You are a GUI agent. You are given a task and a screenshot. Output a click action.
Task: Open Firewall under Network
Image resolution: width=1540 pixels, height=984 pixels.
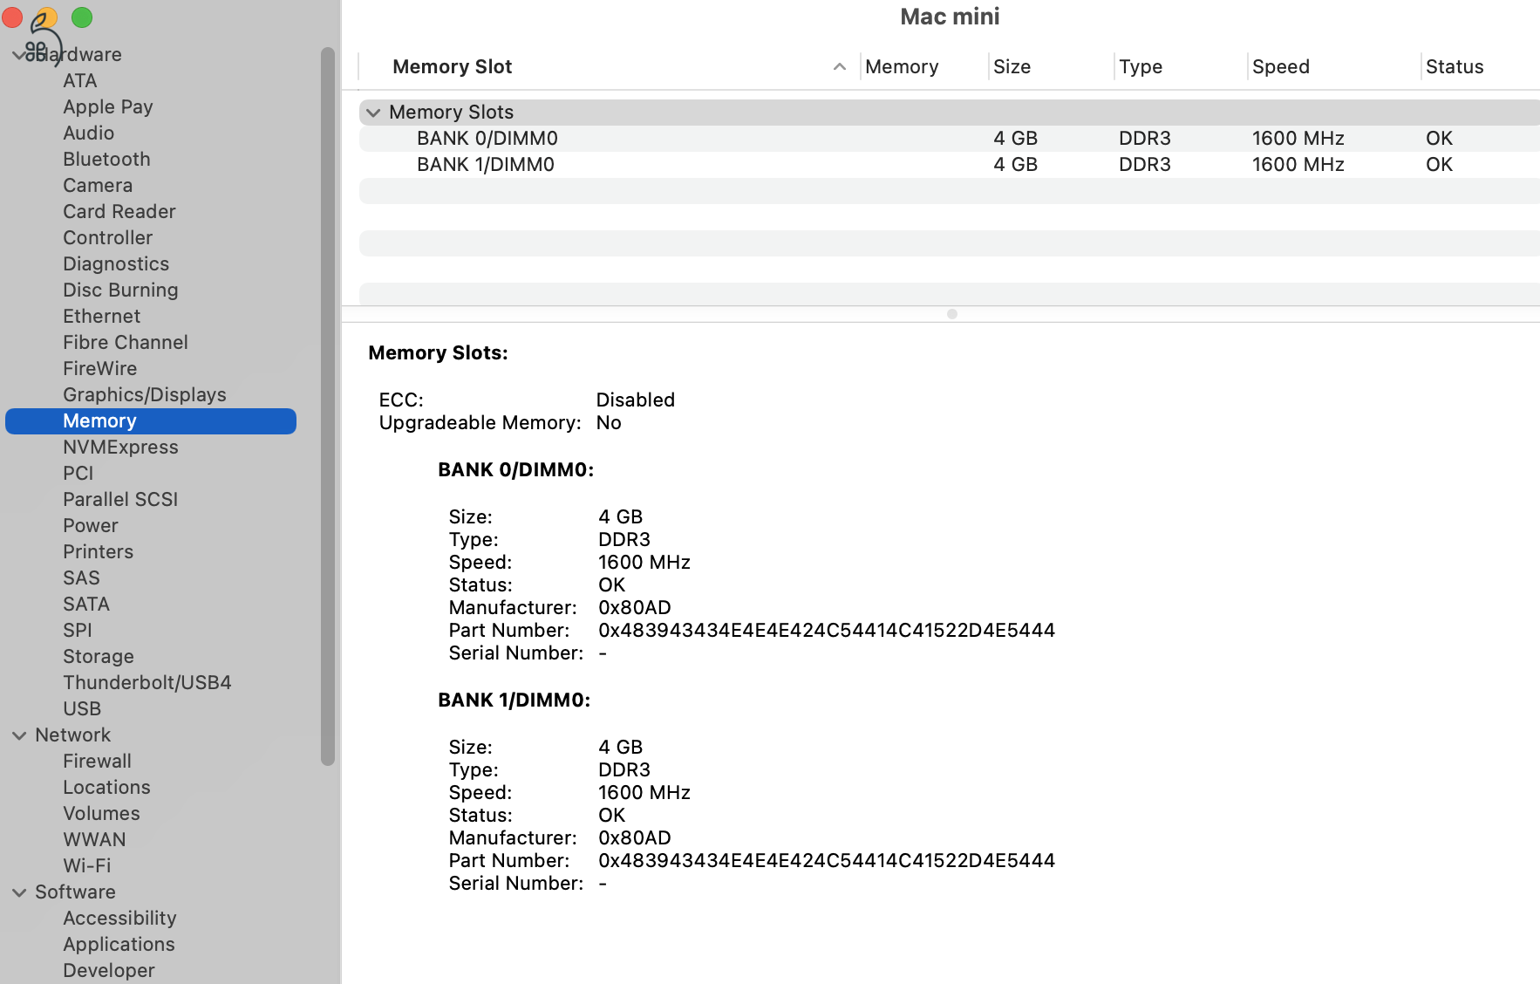tap(97, 762)
